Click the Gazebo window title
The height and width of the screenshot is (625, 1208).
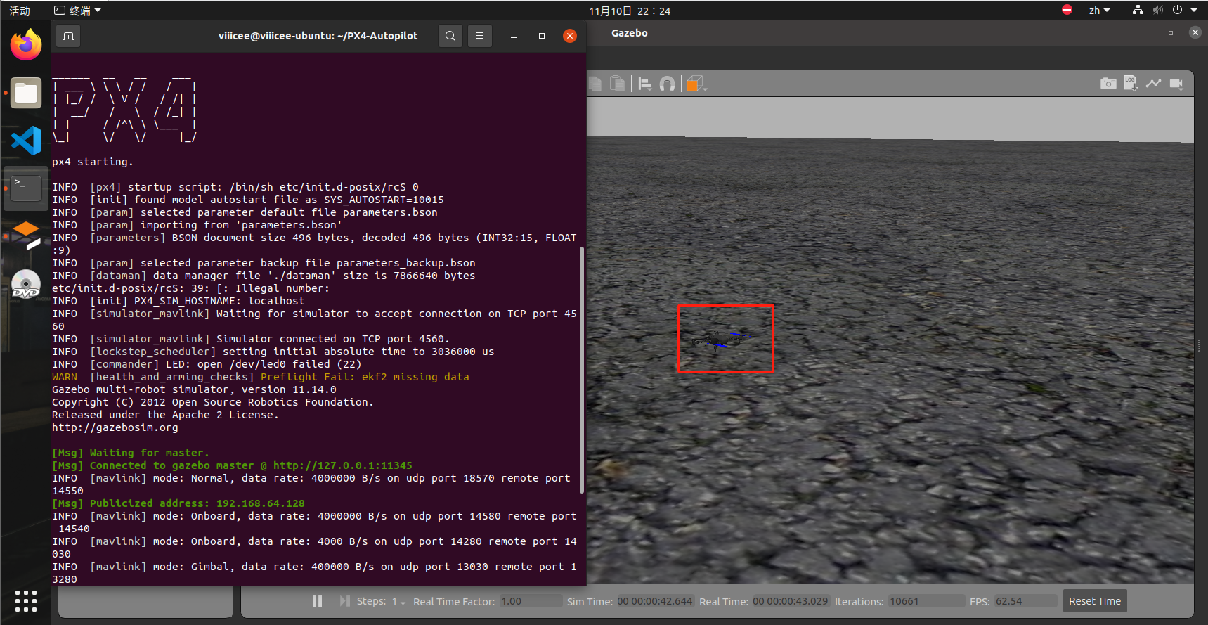click(x=630, y=33)
